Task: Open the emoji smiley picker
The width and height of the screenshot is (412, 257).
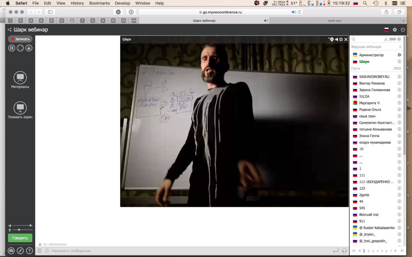Action: tap(47, 251)
